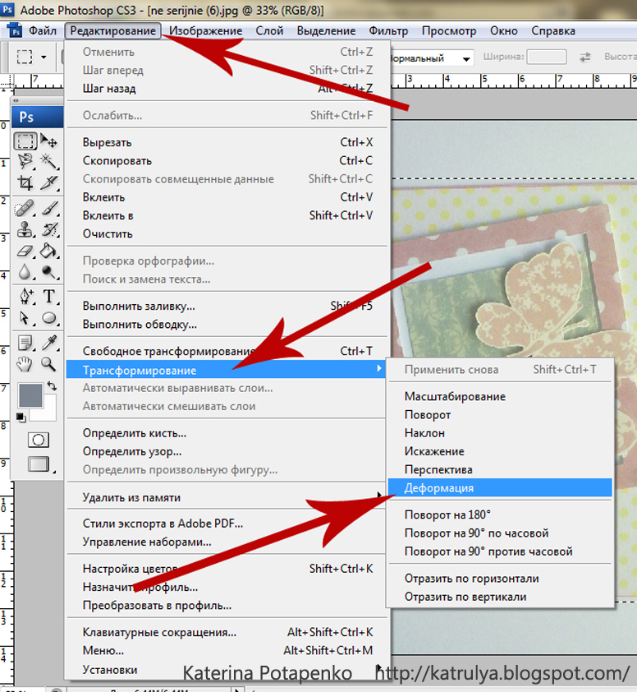This screenshot has width=637, height=692.
Task: Open the Слой menu
Action: (269, 31)
